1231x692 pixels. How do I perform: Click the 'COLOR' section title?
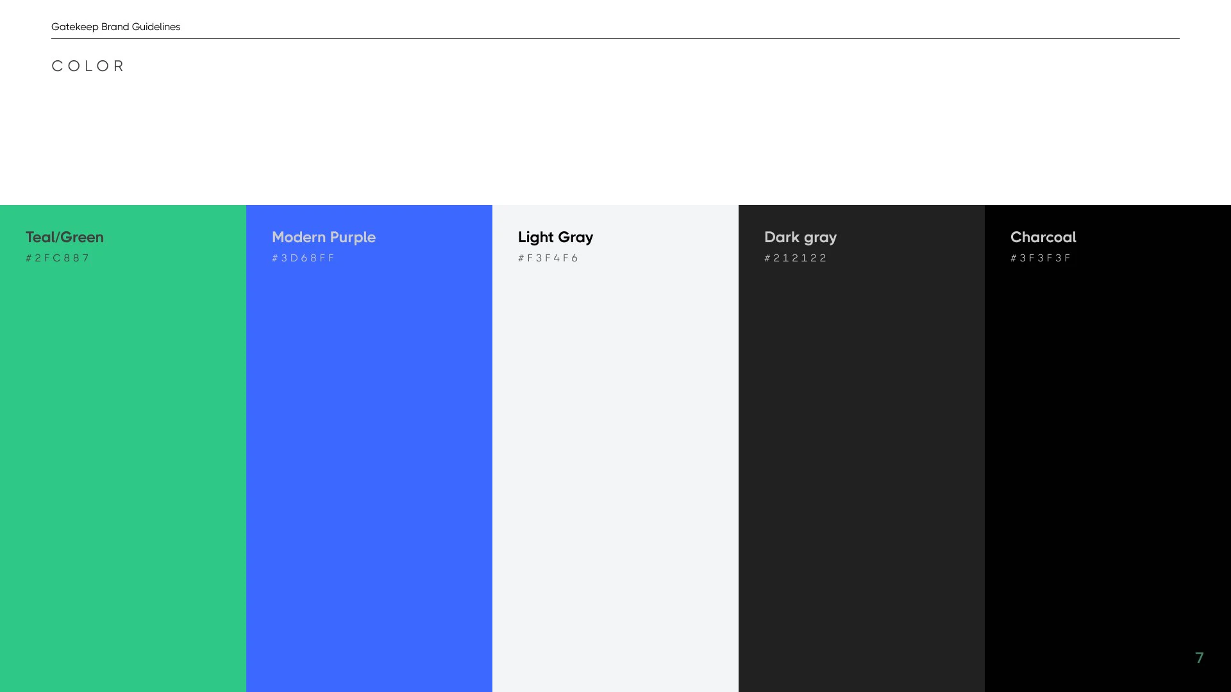(88, 66)
